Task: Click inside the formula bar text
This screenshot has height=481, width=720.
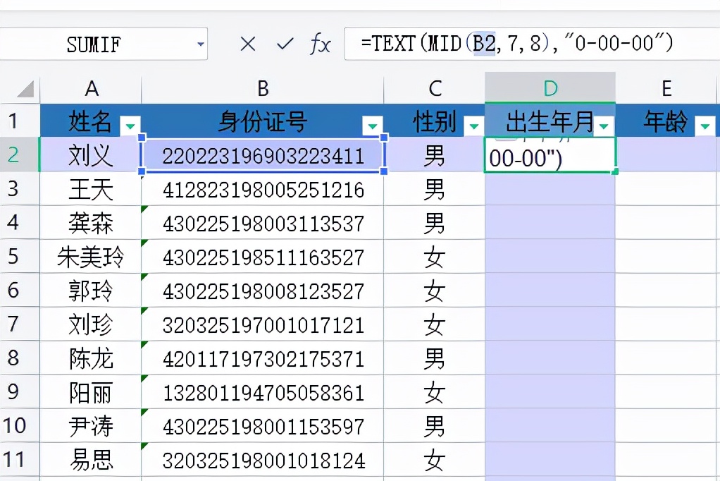Action: [517, 43]
